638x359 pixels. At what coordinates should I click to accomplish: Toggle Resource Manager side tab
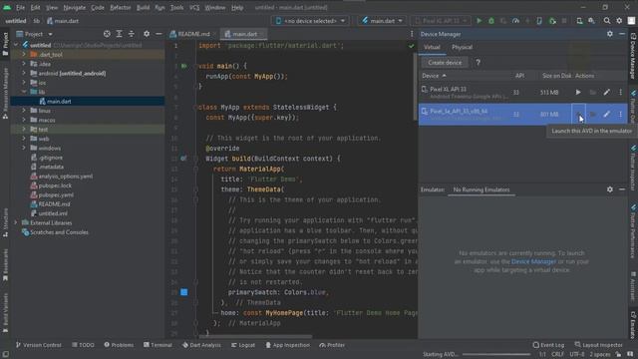pyautogui.click(x=5, y=93)
